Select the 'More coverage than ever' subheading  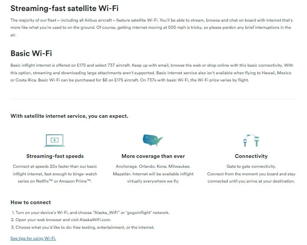tap(153, 156)
